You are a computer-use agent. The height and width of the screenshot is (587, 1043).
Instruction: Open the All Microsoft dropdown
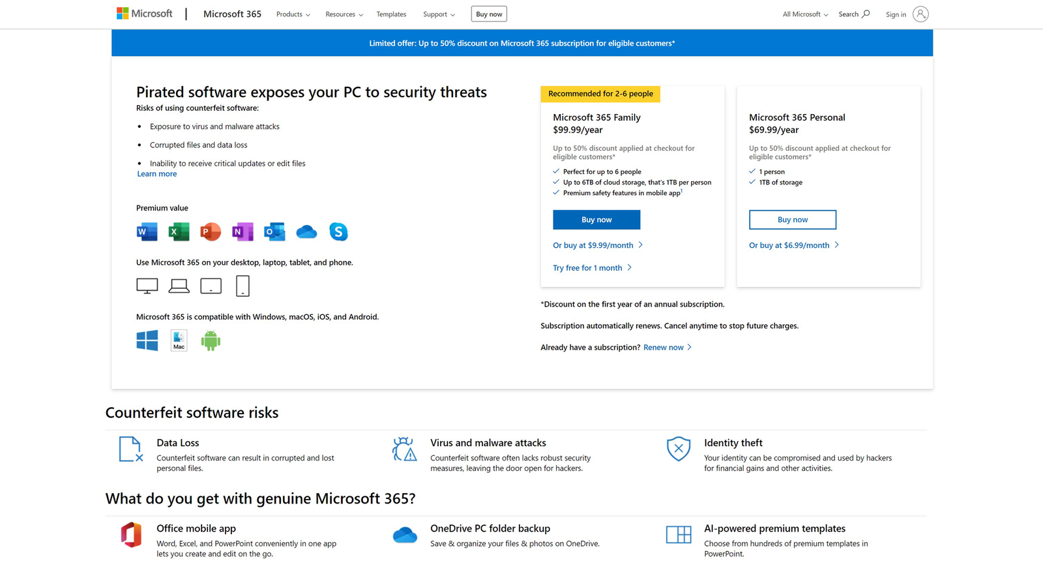[x=805, y=14]
